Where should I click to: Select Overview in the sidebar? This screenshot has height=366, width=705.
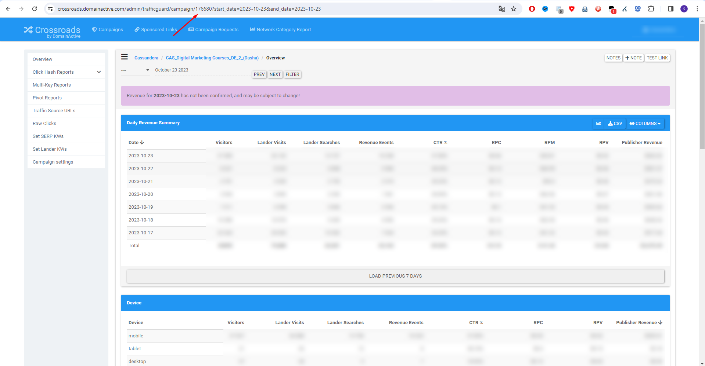click(x=66, y=59)
